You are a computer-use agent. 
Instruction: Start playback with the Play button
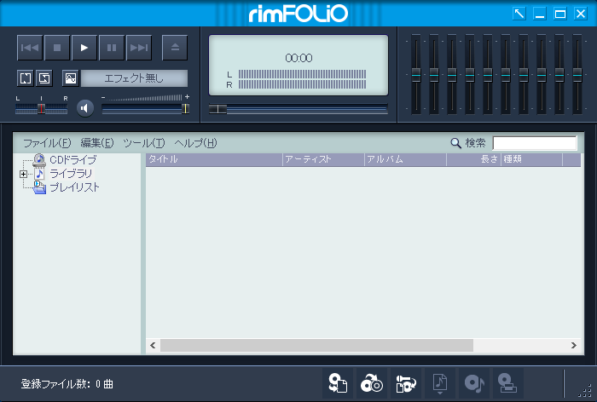(84, 48)
